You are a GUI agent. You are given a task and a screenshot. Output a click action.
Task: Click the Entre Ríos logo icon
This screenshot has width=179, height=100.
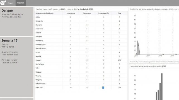coord(3,3)
